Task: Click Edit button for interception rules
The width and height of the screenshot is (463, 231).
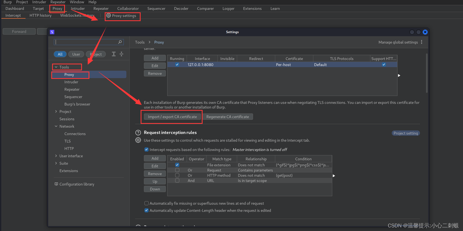Action: pyautogui.click(x=155, y=166)
